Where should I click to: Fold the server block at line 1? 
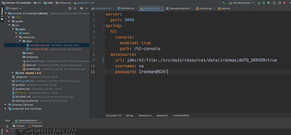[x=104, y=14]
